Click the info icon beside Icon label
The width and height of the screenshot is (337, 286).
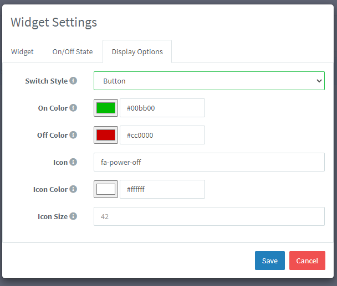point(74,162)
